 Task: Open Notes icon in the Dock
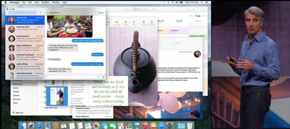[72, 126]
